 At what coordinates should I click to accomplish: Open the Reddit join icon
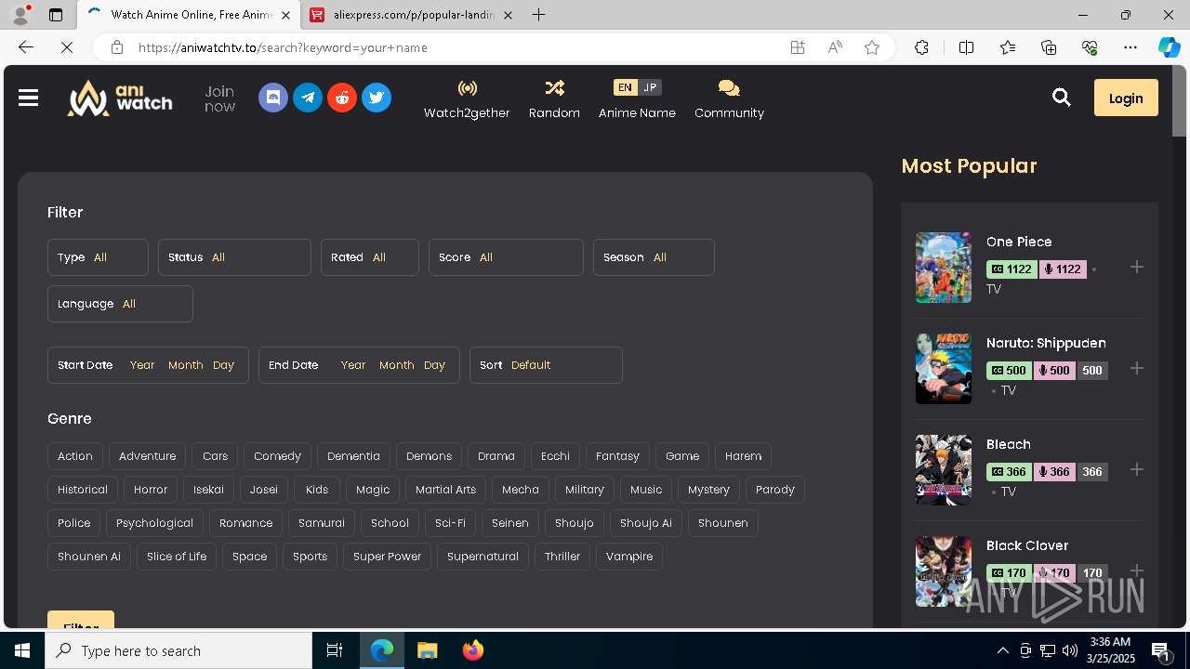pos(342,98)
